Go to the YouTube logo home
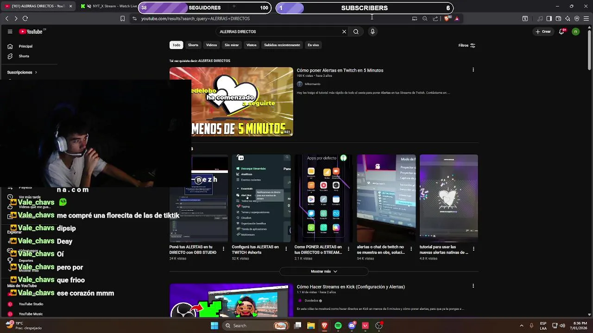 point(31,31)
